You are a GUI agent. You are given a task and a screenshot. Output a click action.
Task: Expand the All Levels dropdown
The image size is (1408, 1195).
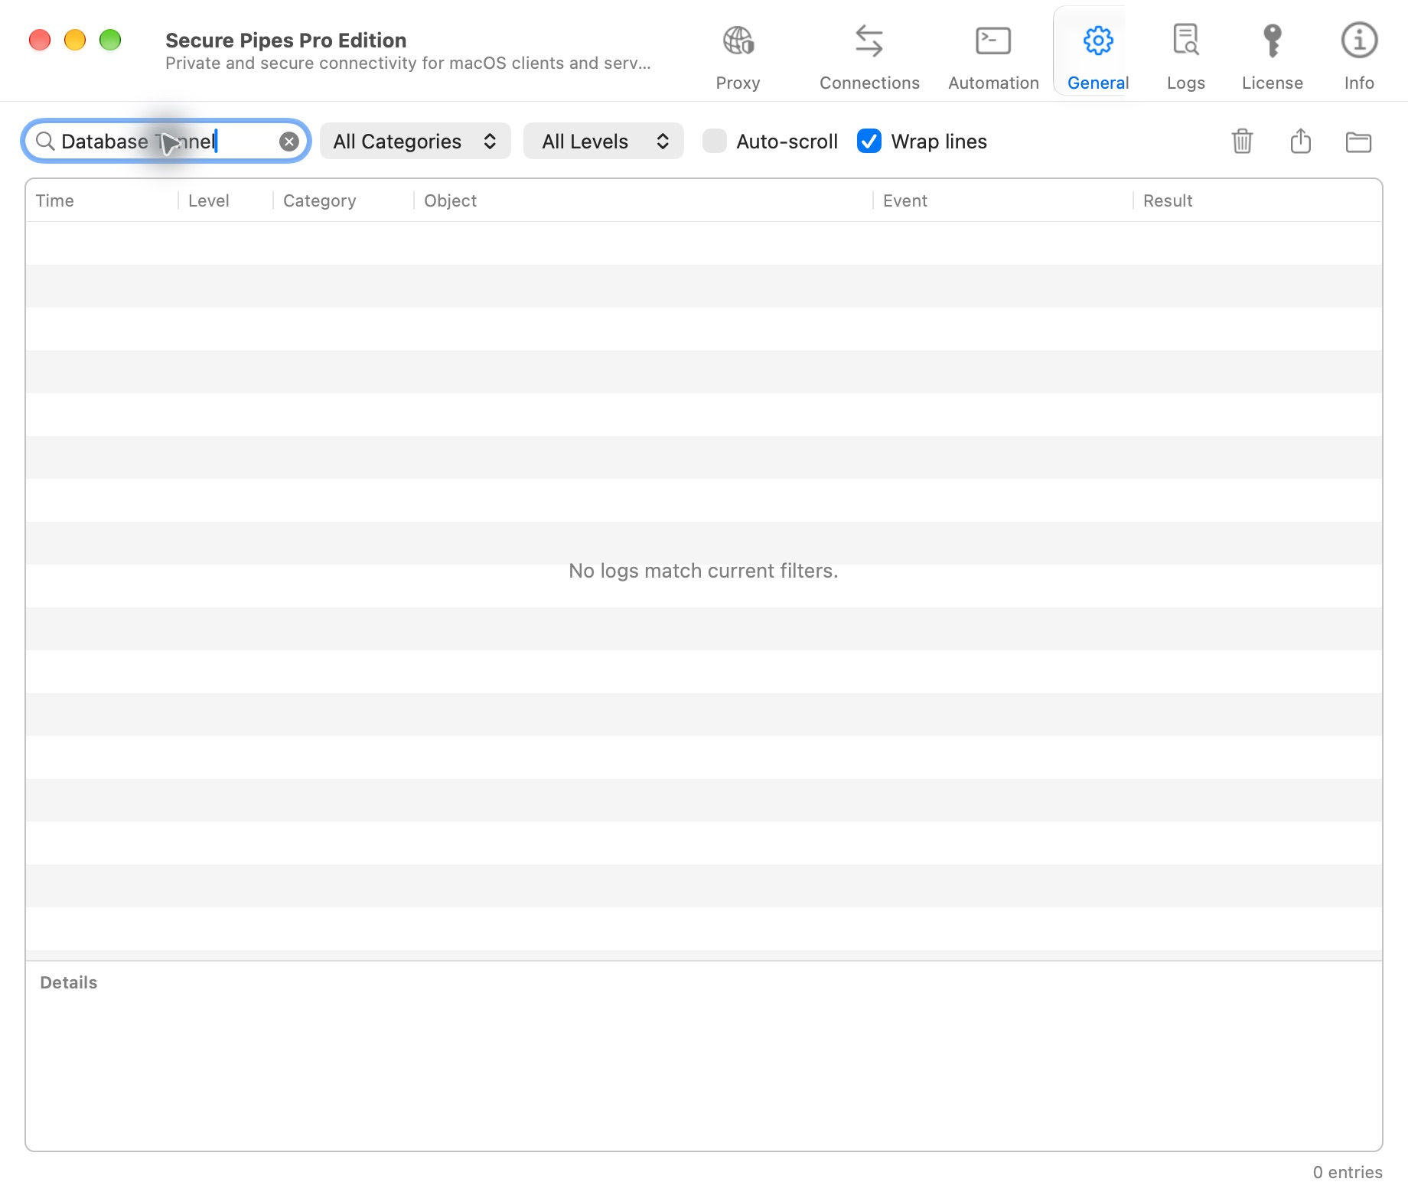[604, 142]
